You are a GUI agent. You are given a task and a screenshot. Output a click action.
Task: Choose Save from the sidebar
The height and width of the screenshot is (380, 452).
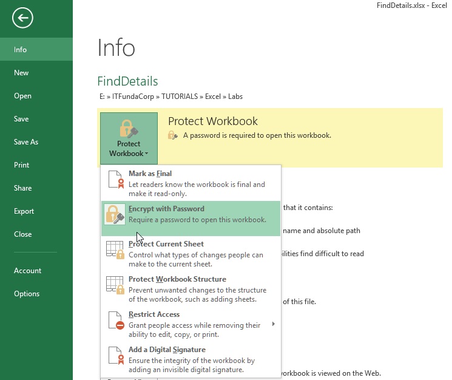(x=36, y=119)
